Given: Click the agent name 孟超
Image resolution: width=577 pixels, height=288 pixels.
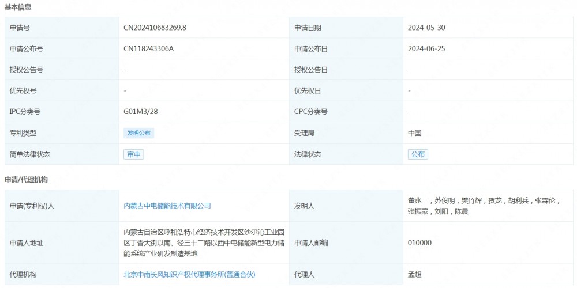Looking at the screenshot, I should pos(415,275).
